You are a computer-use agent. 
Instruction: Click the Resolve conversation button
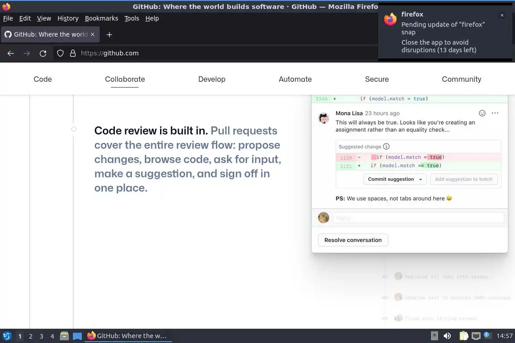pos(353,240)
